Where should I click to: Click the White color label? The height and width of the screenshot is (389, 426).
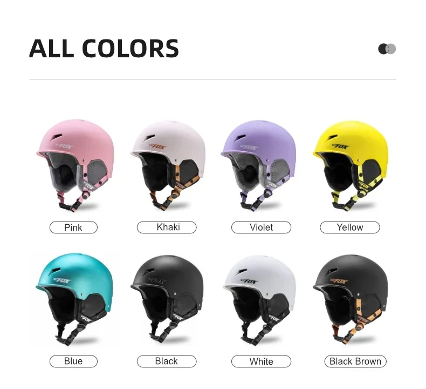click(261, 361)
